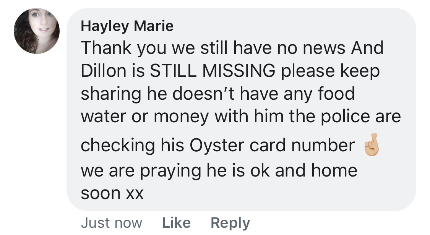Open the "Just now" comment timestamp
Viewport: 430px width, 235px height.
click(112, 223)
